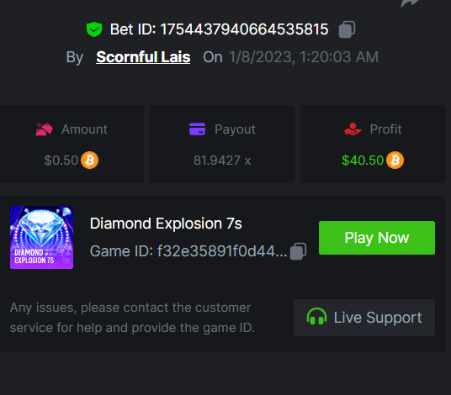Image resolution: width=451 pixels, height=395 pixels.
Task: Click the green verified shield icon
Action: pos(94,29)
